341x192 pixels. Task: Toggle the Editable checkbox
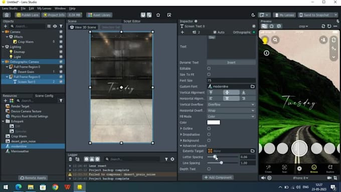[x=209, y=69]
